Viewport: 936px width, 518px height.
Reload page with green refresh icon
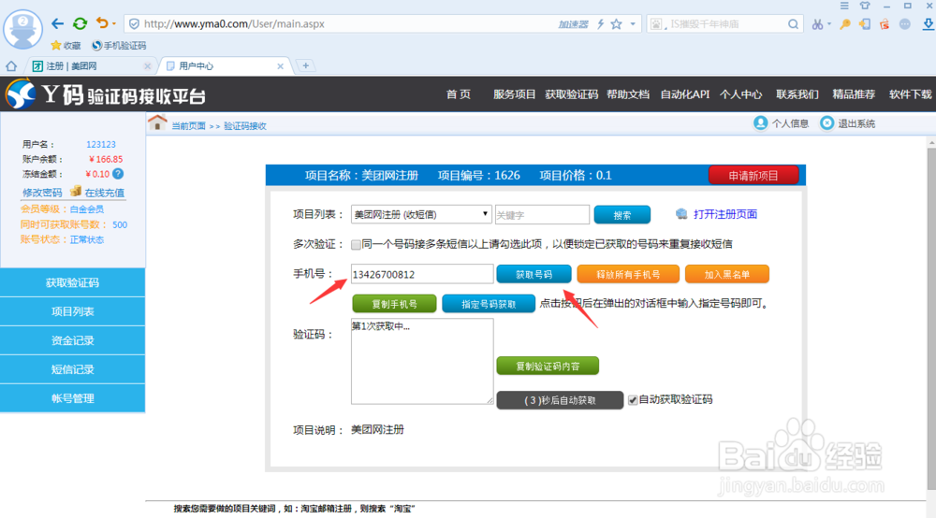80,24
